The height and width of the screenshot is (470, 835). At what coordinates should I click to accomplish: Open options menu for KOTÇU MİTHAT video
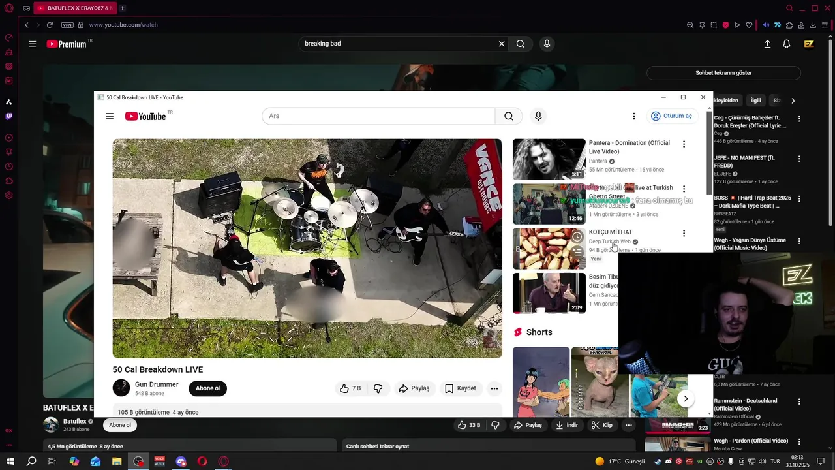tap(684, 233)
